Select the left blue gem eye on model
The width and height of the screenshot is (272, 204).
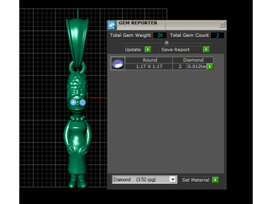pos(73,103)
